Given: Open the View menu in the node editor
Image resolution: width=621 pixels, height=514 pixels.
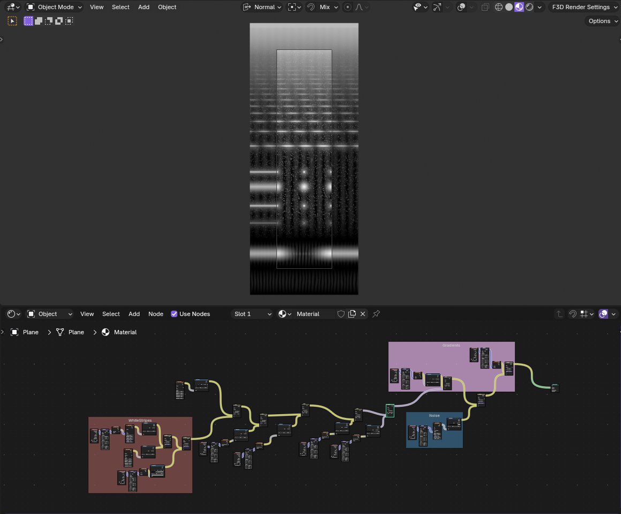Looking at the screenshot, I should tap(87, 314).
